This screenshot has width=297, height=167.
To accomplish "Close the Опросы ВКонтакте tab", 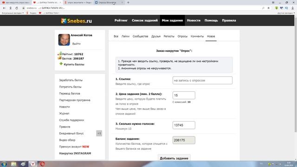I will 122,2.
